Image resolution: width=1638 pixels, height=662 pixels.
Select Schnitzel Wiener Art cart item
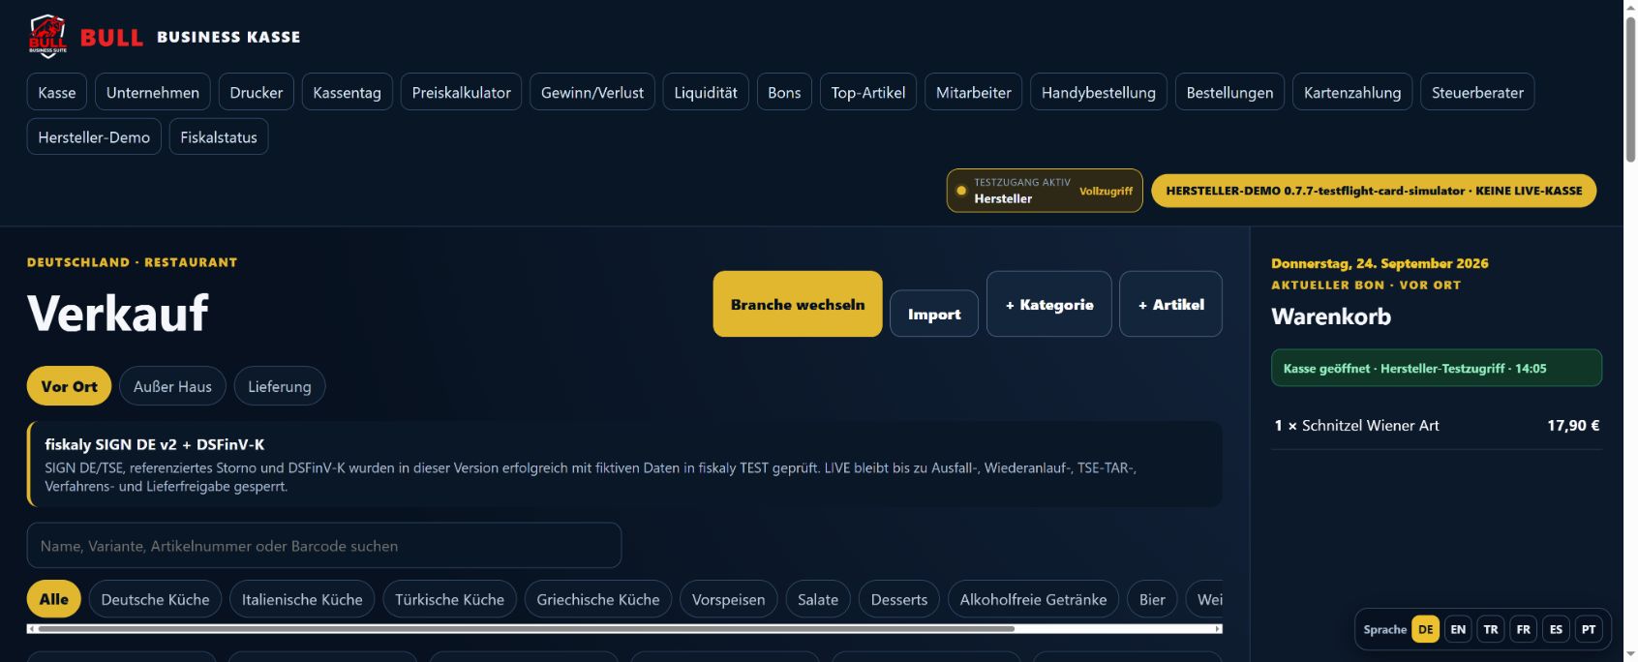coord(1437,426)
